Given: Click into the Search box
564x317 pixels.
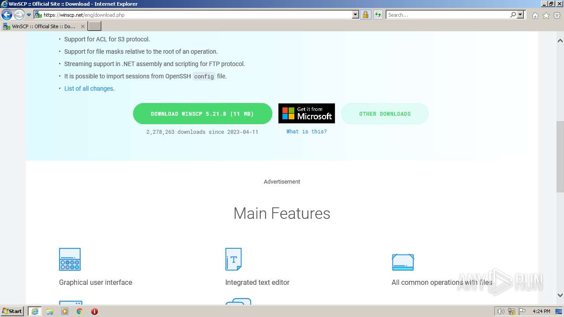Looking at the screenshot, I should (447, 15).
